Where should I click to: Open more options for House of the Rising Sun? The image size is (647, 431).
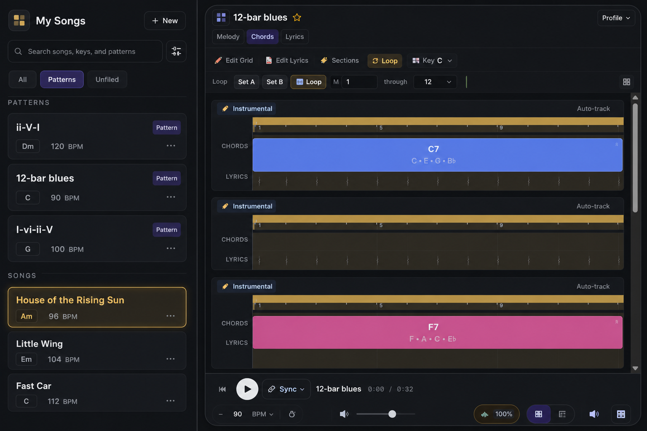click(x=171, y=316)
